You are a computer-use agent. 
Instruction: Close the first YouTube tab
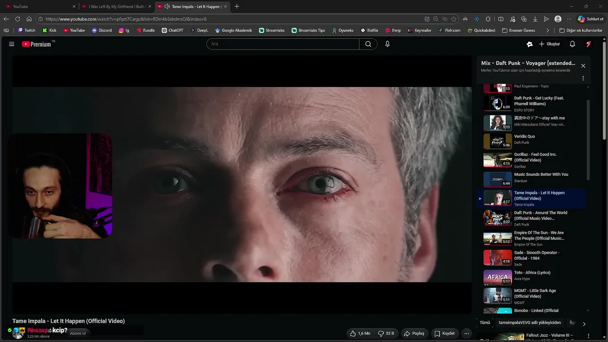click(x=74, y=7)
